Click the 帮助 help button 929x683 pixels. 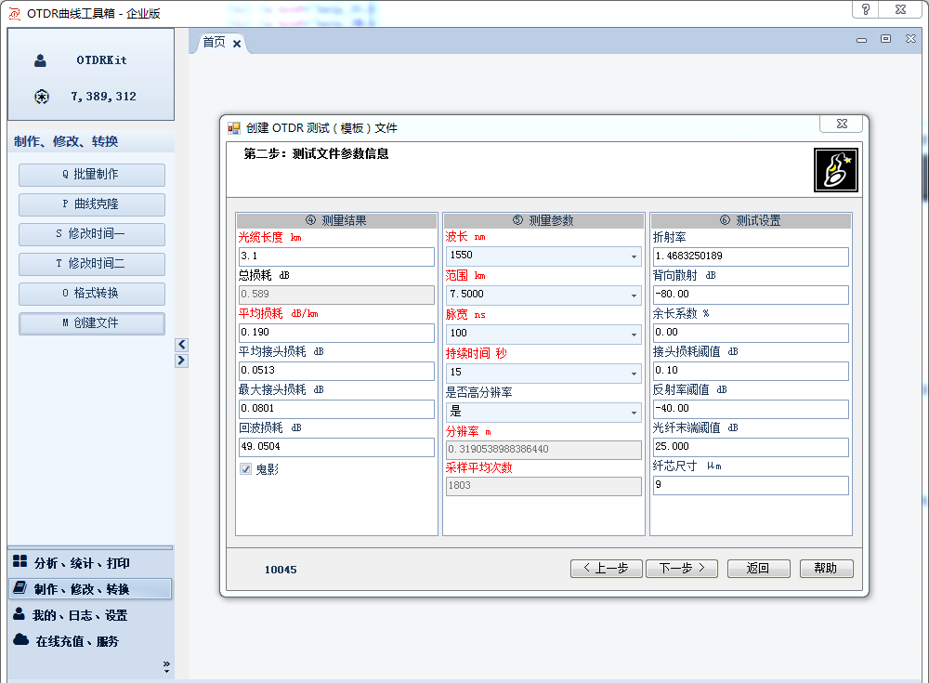pyautogui.click(x=826, y=568)
